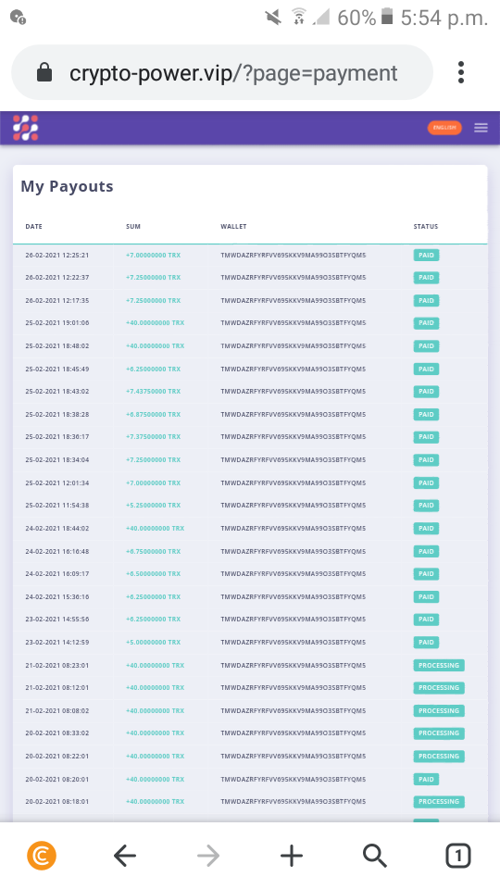500x889 pixels.
Task: Click the WALLET column header
Action: (233, 226)
